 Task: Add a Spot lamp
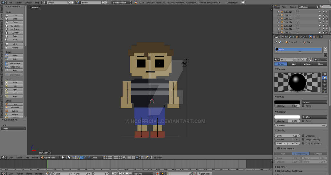pos(14,89)
